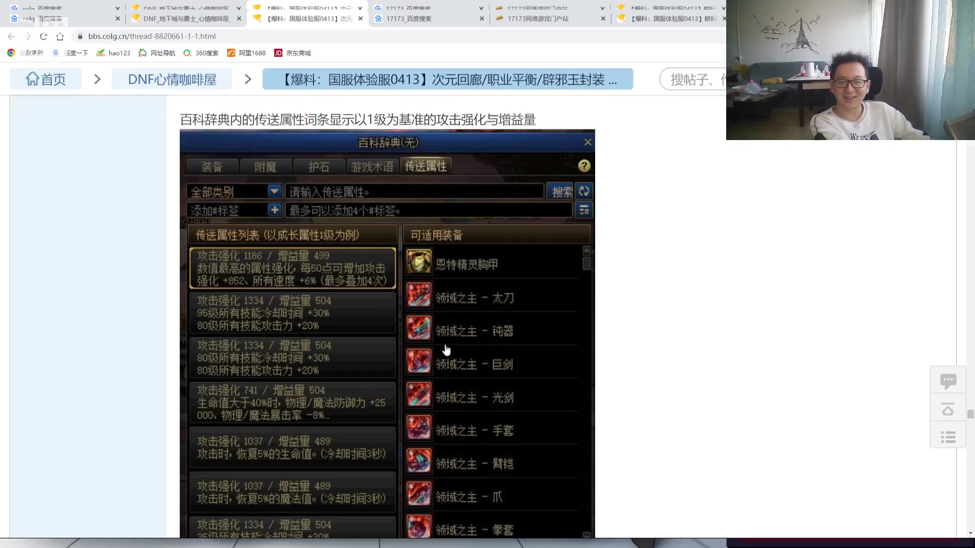The width and height of the screenshot is (975, 548).
Task: Open the tag list icon at right
Action: click(584, 210)
